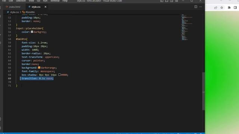The height and width of the screenshot is (134, 239).
Task: Click line number 69 in the gutter
Action: coord(9,79)
